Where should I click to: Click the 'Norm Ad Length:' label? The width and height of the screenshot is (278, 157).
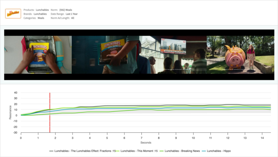60,18
